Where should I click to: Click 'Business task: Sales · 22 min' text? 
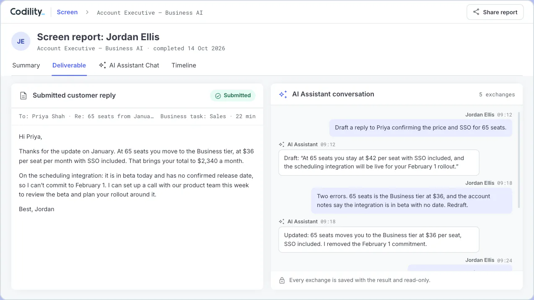click(x=208, y=116)
